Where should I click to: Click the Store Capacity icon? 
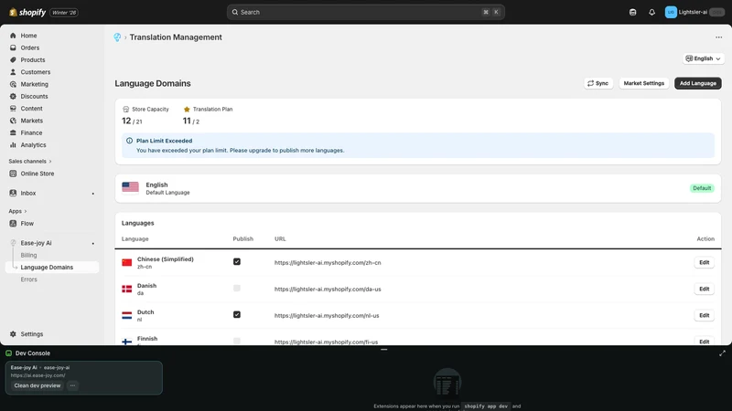[125, 109]
